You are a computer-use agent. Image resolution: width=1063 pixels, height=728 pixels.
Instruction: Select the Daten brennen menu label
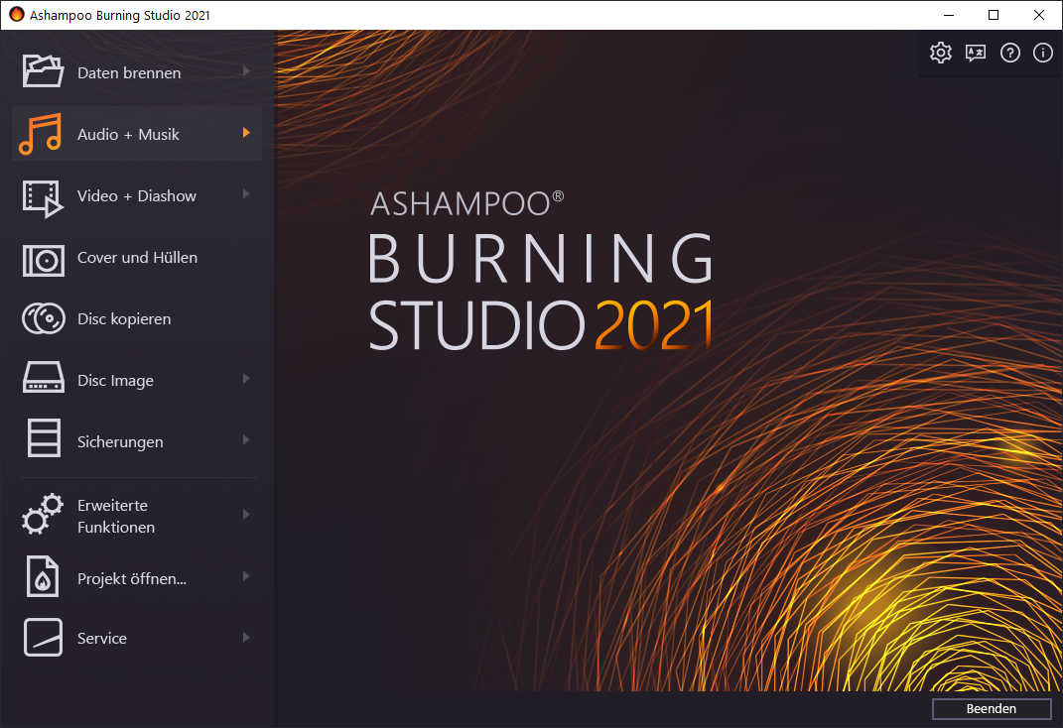tap(129, 72)
